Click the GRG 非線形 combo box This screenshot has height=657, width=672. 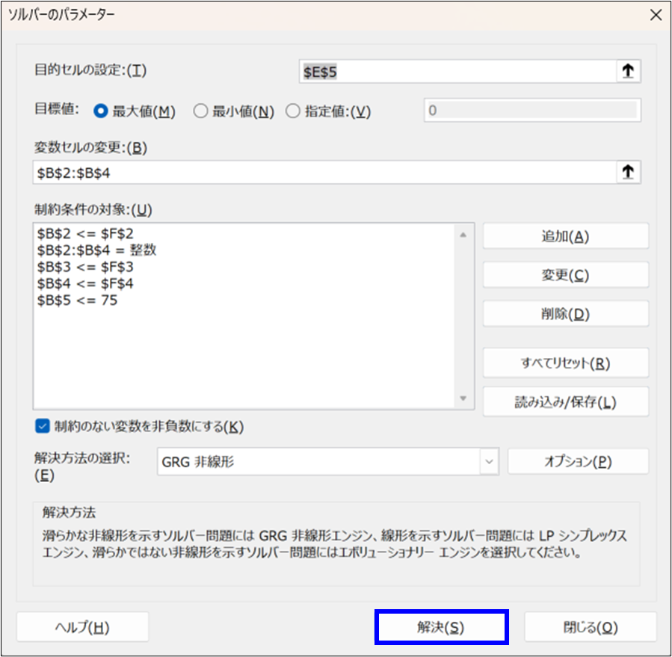point(318,462)
